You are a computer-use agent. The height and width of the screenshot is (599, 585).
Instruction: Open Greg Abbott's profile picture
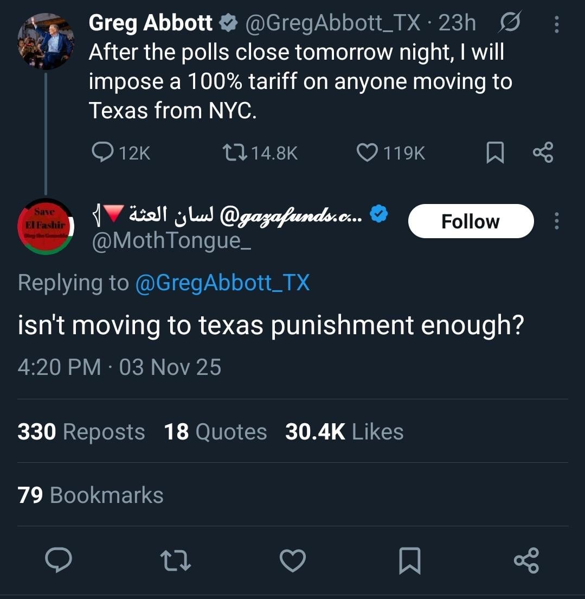tap(45, 41)
